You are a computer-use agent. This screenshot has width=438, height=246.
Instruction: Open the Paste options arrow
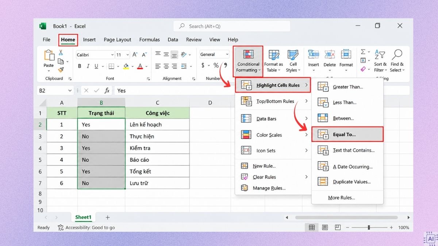[49, 70]
